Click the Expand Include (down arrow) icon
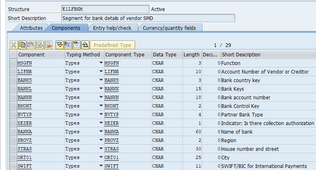The image size is (316, 170). click(x=60, y=45)
